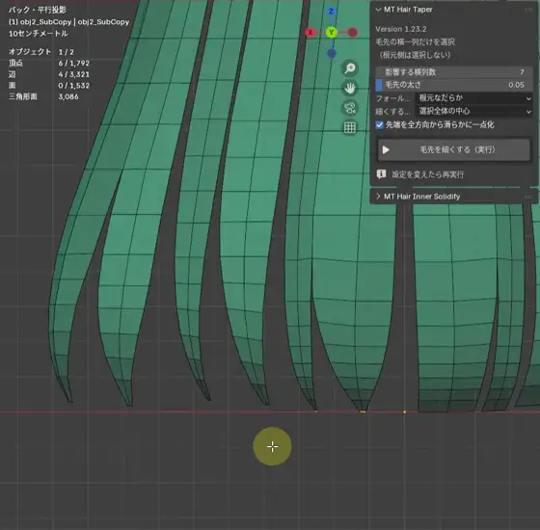Viewport: 540px width, 530px height.
Task: Click the blue Z axis gizmo handle
Action: pos(332,12)
